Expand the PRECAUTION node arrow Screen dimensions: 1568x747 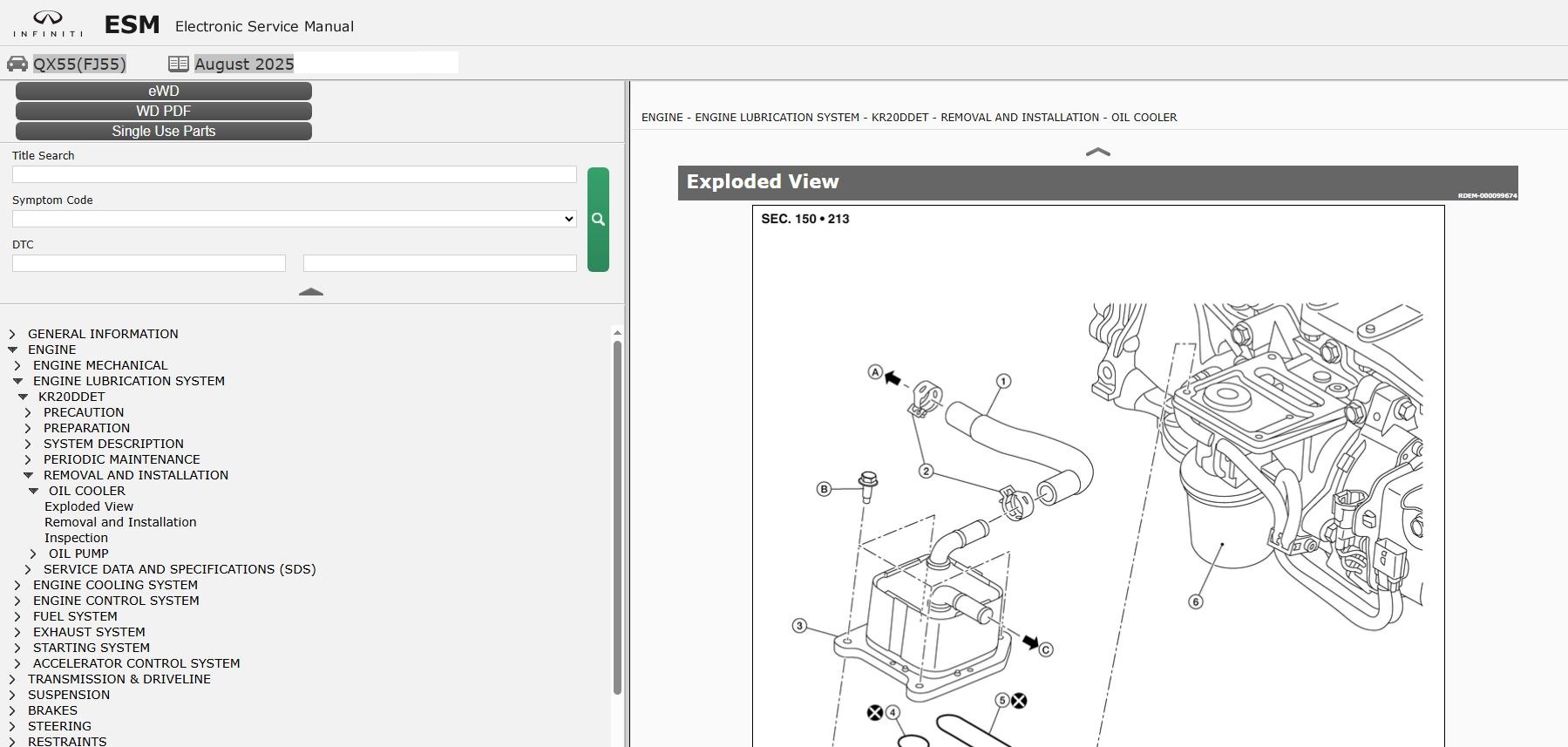[x=28, y=412]
